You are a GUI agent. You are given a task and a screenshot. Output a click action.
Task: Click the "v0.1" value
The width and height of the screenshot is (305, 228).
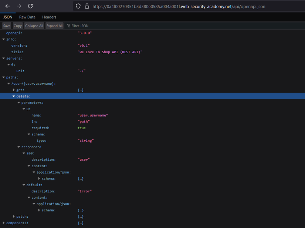coord(84,46)
